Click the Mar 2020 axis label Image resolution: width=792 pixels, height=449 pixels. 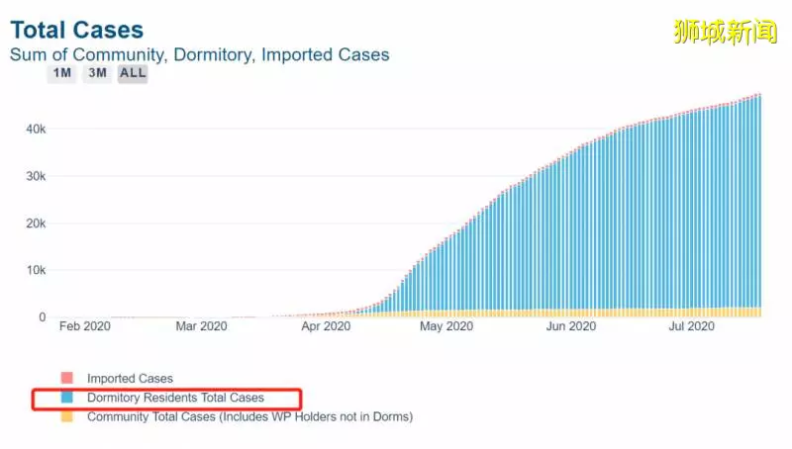point(202,326)
